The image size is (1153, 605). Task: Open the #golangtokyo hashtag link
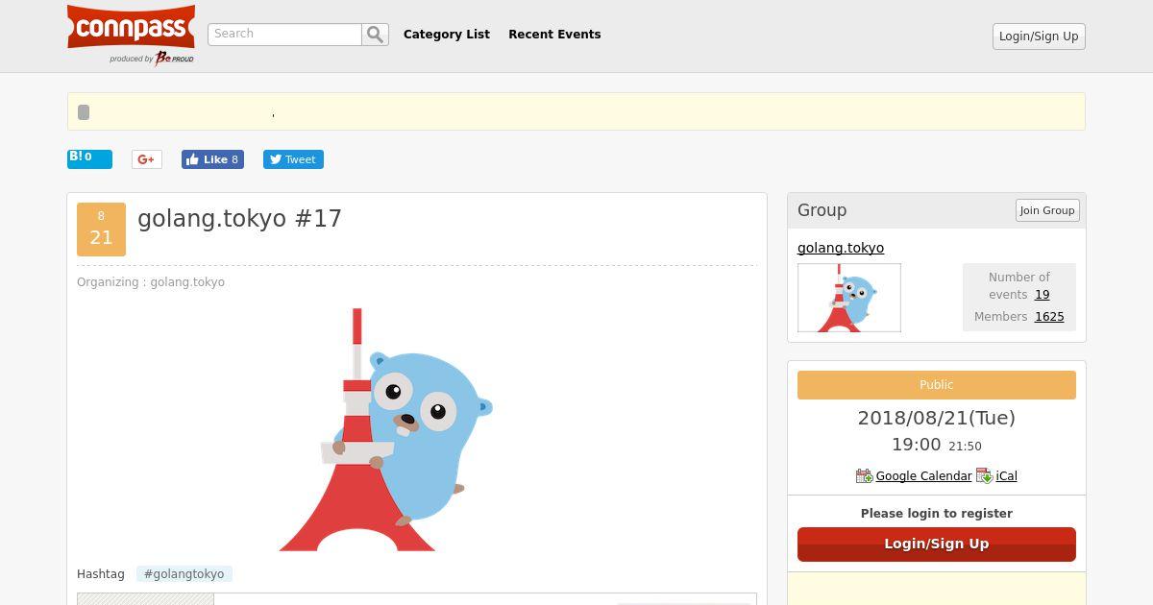(184, 574)
